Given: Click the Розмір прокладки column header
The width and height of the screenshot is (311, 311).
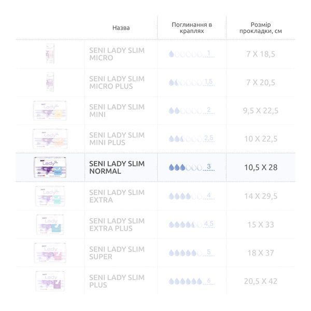Looking at the screenshot, I should point(261,28).
